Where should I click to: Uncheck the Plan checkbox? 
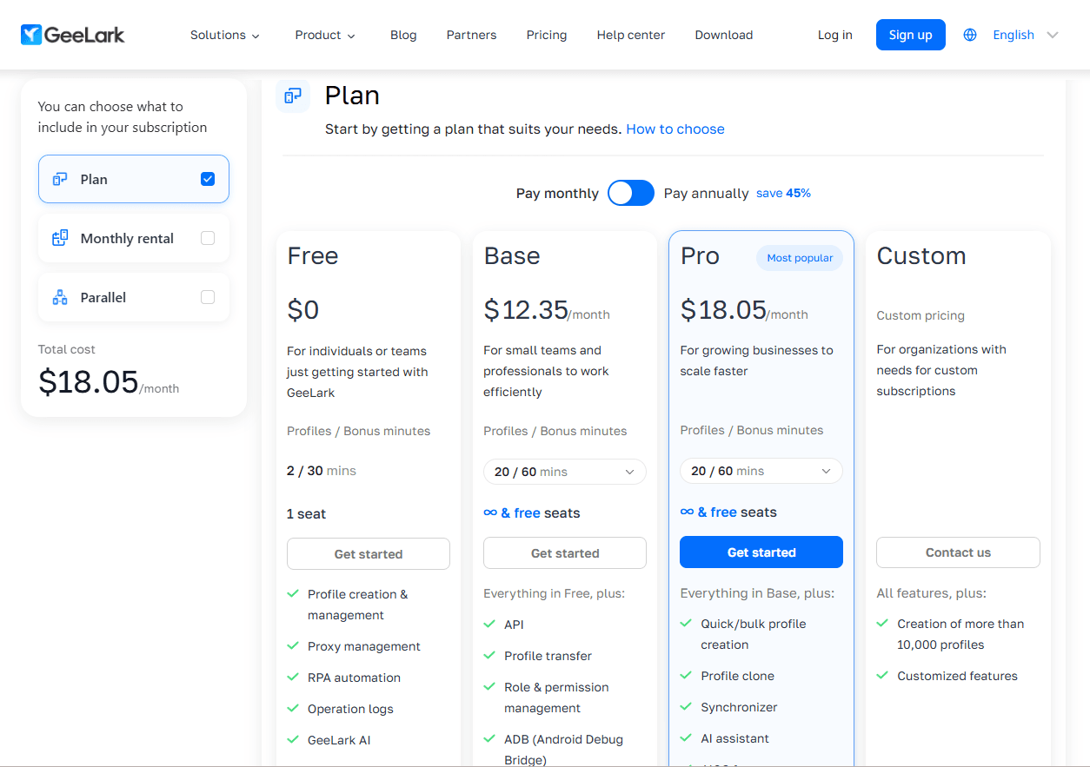tap(208, 179)
